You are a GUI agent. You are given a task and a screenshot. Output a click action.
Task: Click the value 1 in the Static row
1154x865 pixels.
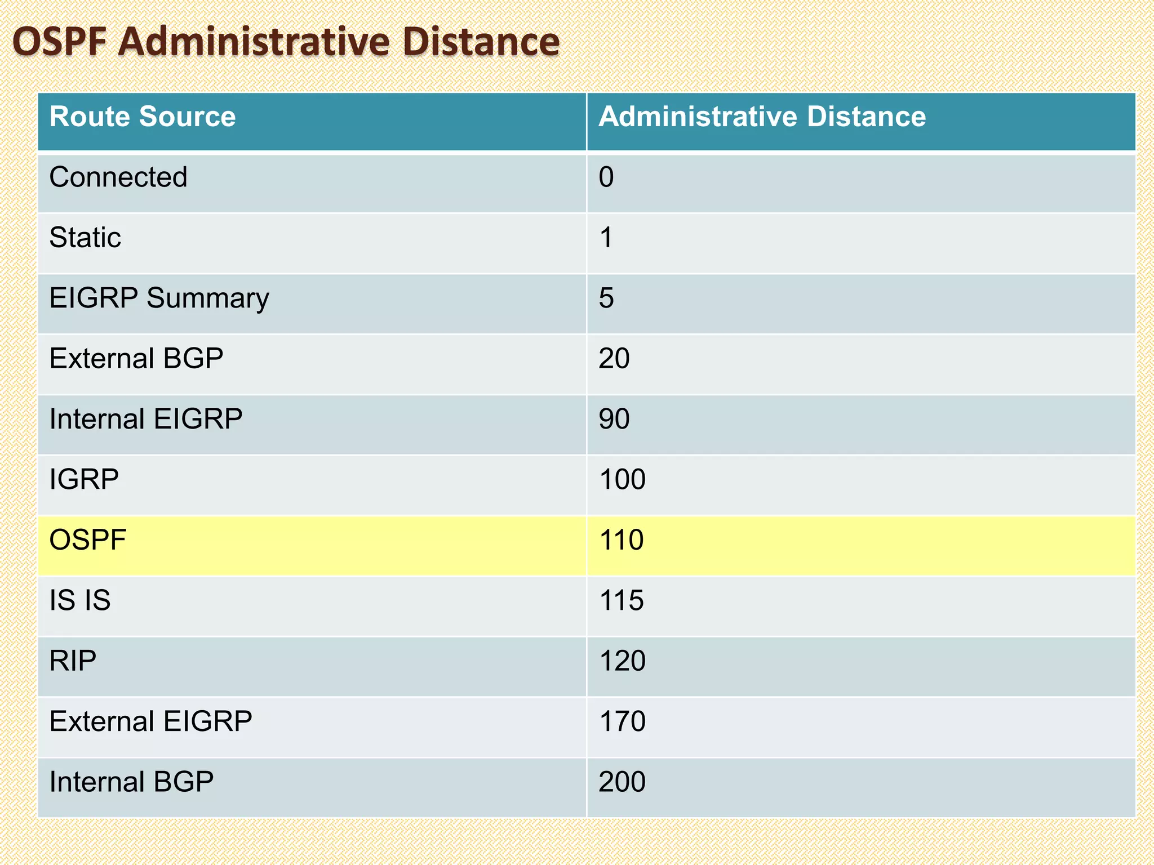tap(606, 237)
